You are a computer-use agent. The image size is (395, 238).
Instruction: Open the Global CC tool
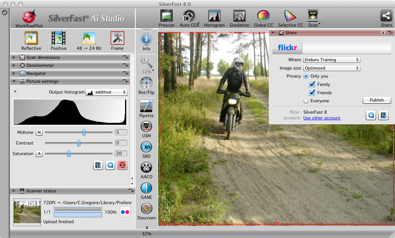pos(263,17)
